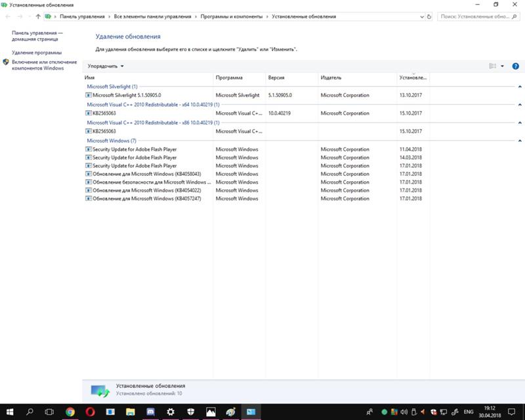Open the view options dropdown arrow
The height and width of the screenshot is (420, 525).
coord(502,66)
